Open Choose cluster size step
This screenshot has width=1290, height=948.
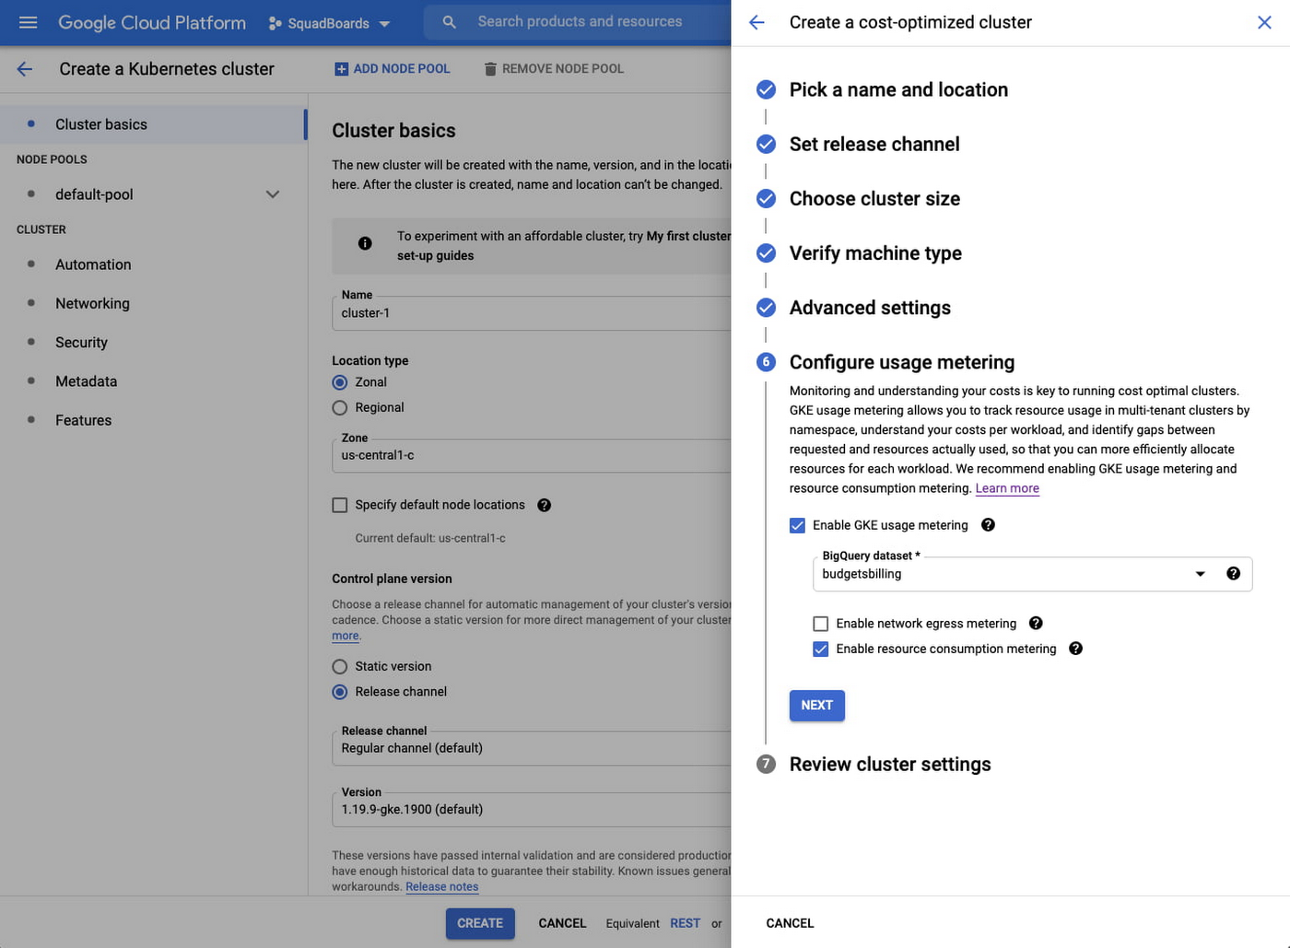coord(874,198)
